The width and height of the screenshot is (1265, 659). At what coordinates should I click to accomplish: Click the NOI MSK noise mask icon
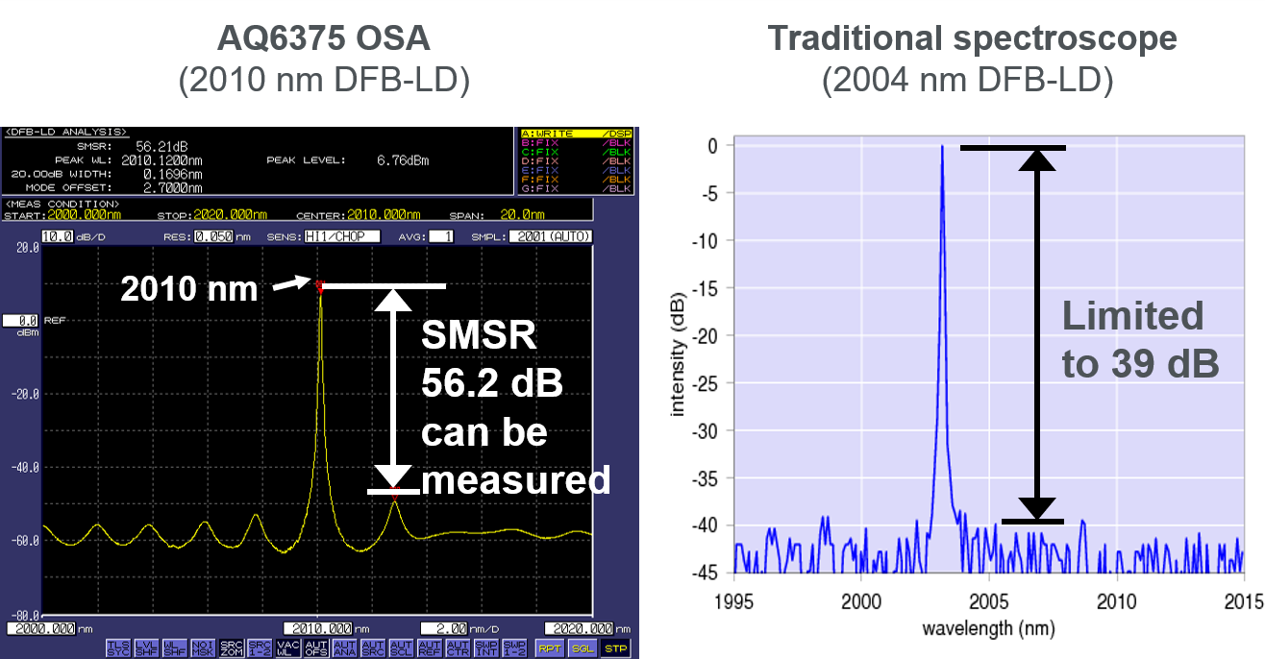click(x=203, y=648)
